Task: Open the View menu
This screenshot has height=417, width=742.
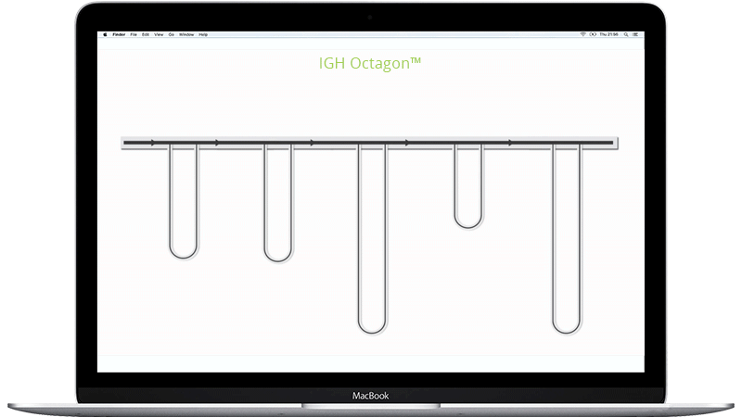Action: (159, 34)
